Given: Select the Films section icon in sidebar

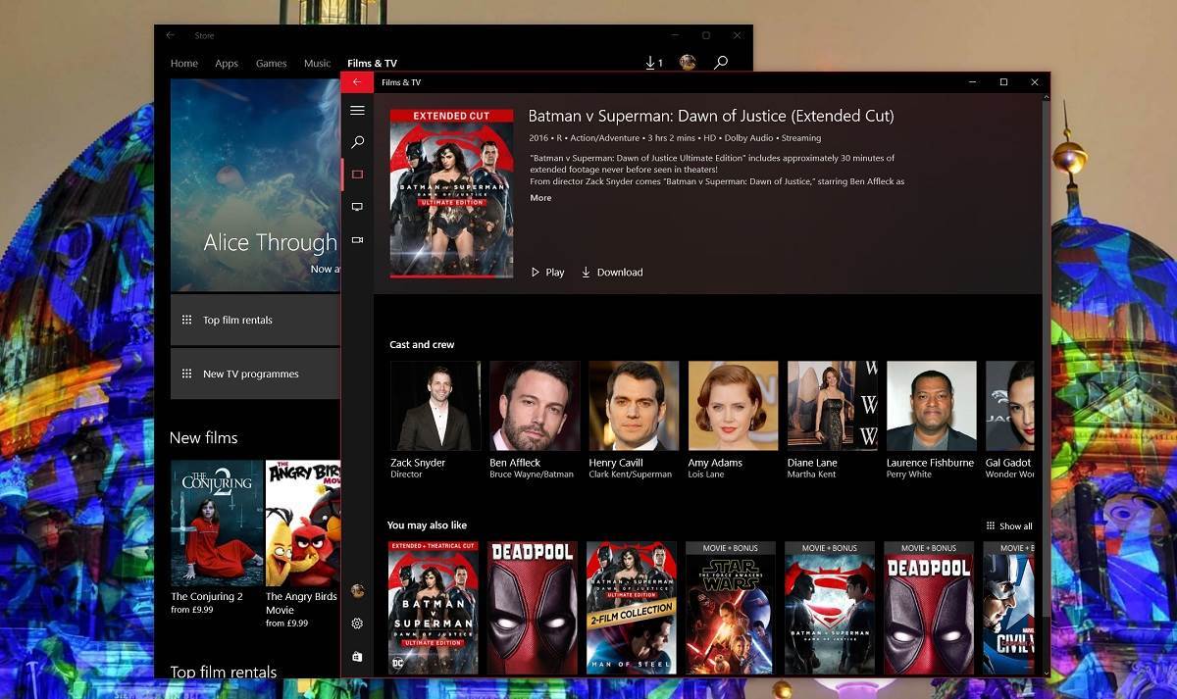Looking at the screenshot, I should [x=357, y=174].
